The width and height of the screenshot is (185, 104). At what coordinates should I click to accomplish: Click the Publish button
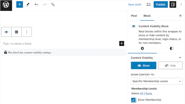click(161, 4)
